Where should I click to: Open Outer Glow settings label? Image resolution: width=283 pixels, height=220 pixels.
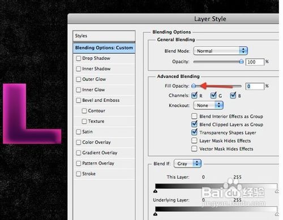click(x=94, y=79)
